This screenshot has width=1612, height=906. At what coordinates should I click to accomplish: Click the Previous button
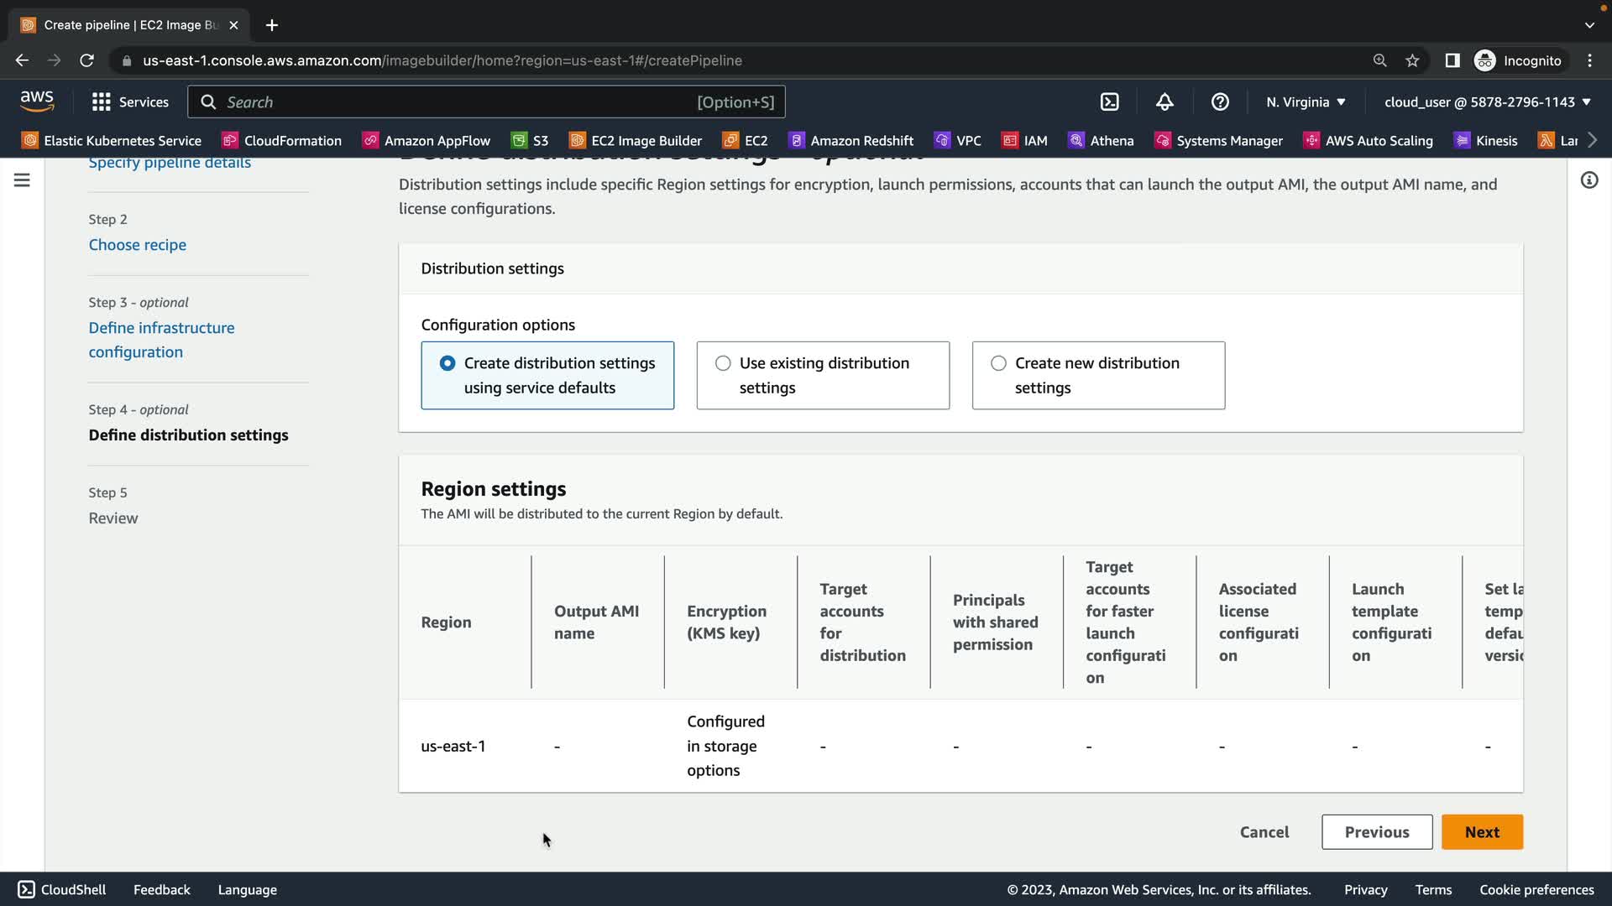pyautogui.click(x=1377, y=832)
